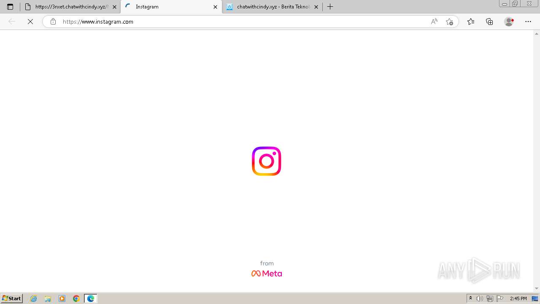Click the 2:45 PM clock

tap(518, 299)
